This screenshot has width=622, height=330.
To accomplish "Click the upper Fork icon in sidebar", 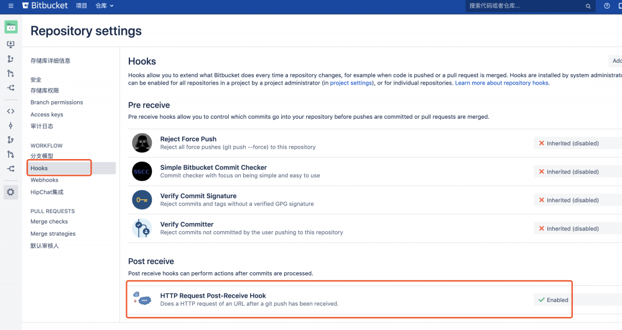I will pos(11,88).
